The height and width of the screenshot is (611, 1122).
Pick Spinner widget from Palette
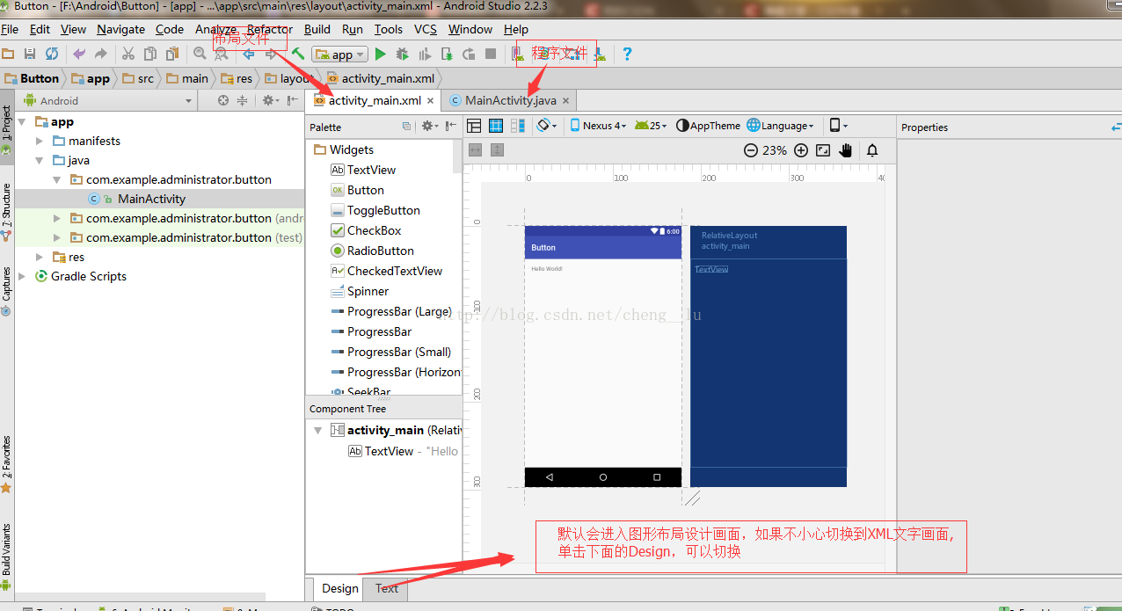click(x=368, y=291)
